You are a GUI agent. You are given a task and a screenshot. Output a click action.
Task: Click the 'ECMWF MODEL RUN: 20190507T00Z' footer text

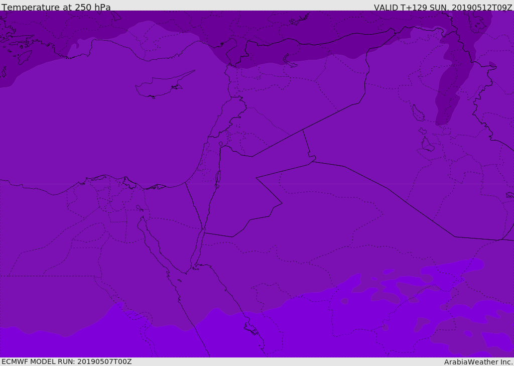pyautogui.click(x=67, y=361)
